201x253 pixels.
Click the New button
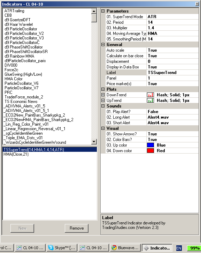[x=22, y=228]
